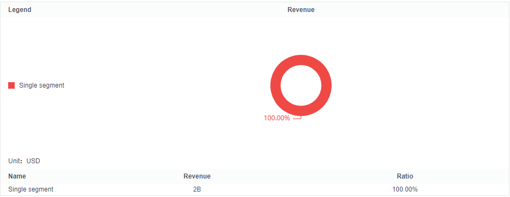Click the Unit: USD label
Screen dimensions: 510x197
[24, 161]
